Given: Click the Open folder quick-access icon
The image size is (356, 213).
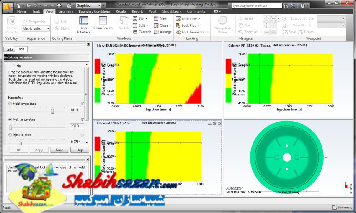Looking at the screenshot, I should point(28,5).
